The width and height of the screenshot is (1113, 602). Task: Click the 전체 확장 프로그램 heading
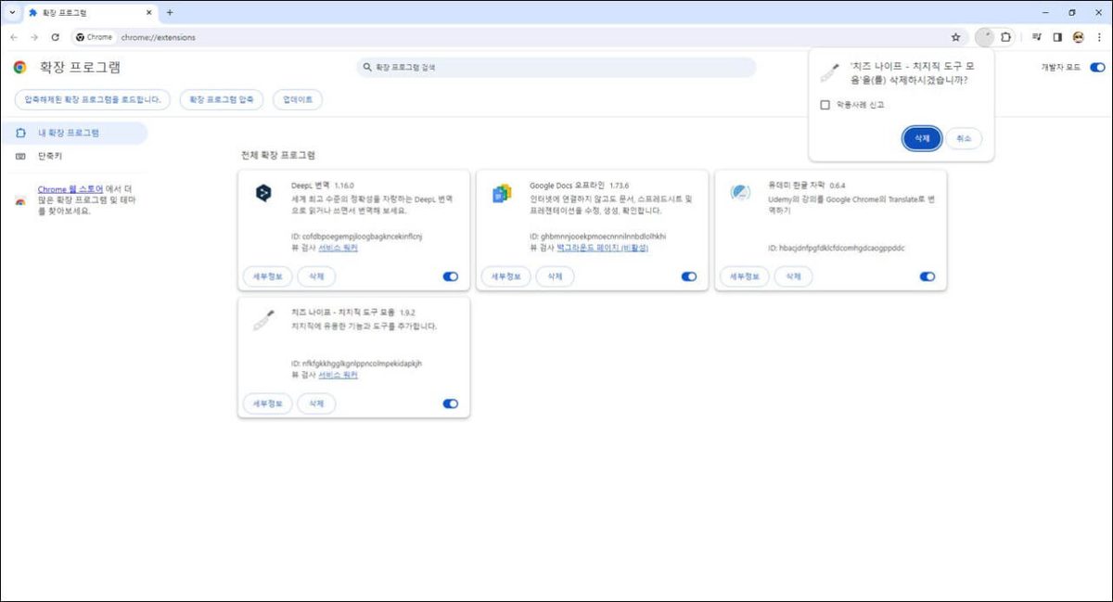click(x=278, y=155)
